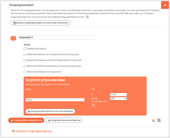Click the Scenario 1 name field
The image size is (170, 138).
(57, 37)
